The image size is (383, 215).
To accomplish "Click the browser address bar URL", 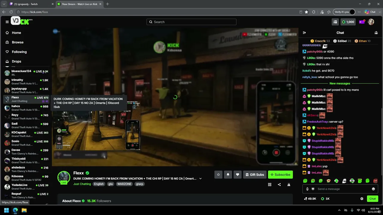I will pyautogui.click(x=35, y=12).
